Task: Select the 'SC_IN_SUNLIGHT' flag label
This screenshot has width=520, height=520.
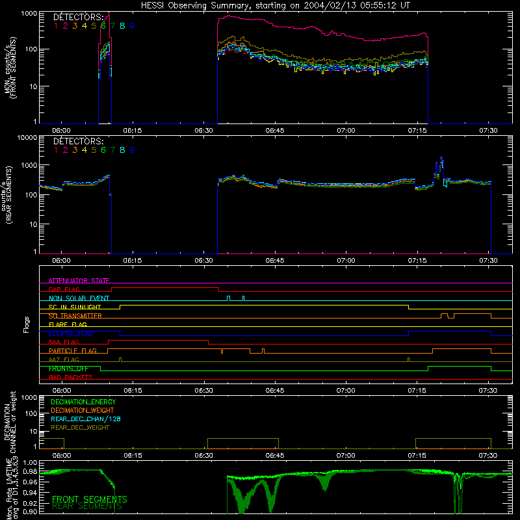Action: tap(75, 307)
